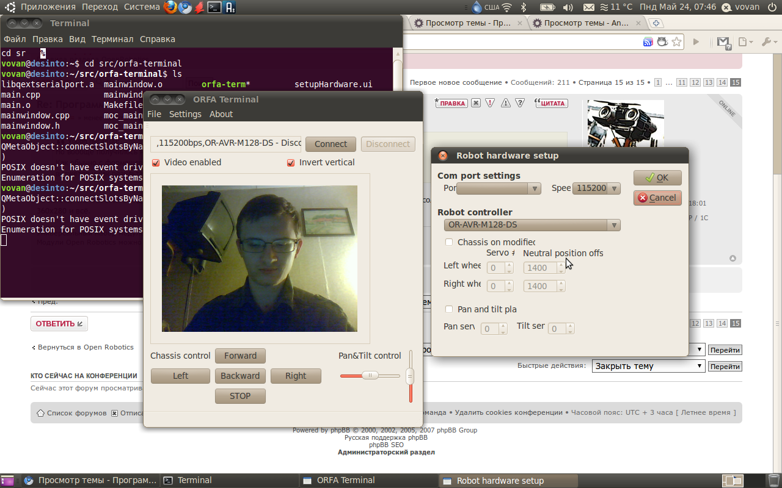The image size is (782, 488).
Task: Uncheck the Invert vertical option
Action: pos(291,162)
